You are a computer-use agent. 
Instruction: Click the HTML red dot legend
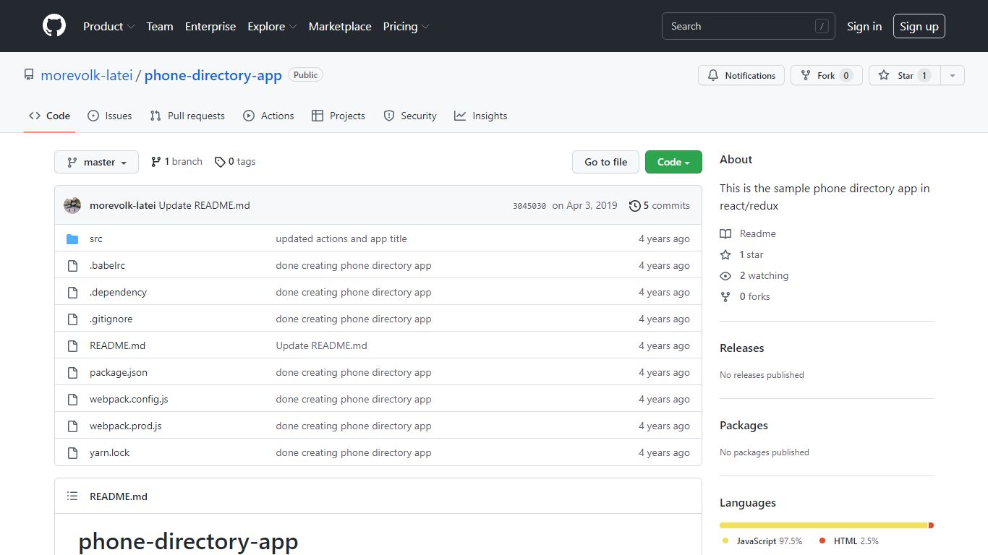click(822, 541)
